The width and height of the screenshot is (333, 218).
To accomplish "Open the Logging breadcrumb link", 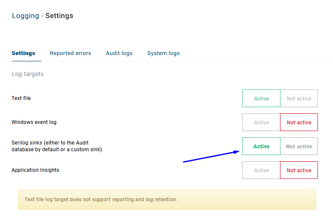I will [25, 16].
